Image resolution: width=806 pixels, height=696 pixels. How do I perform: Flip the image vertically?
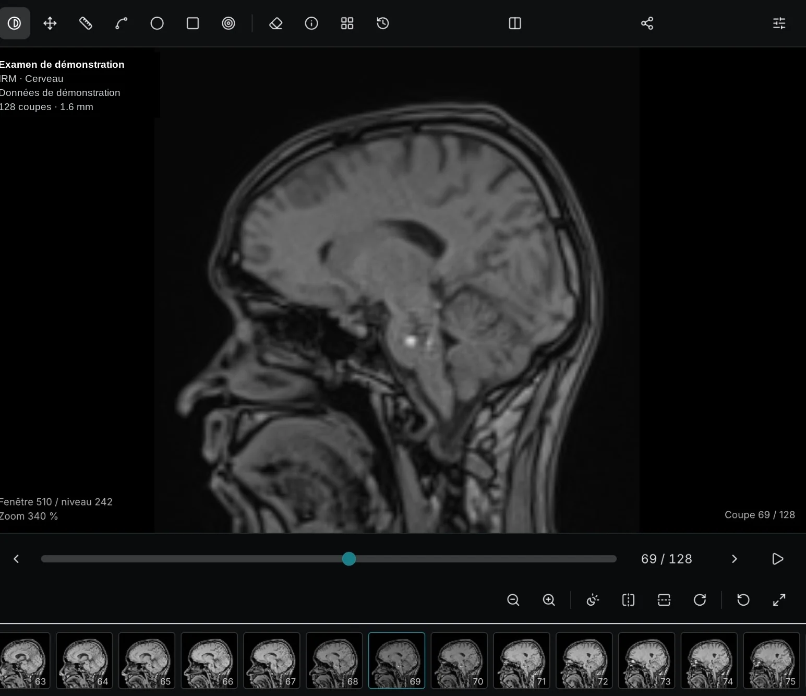[664, 600]
